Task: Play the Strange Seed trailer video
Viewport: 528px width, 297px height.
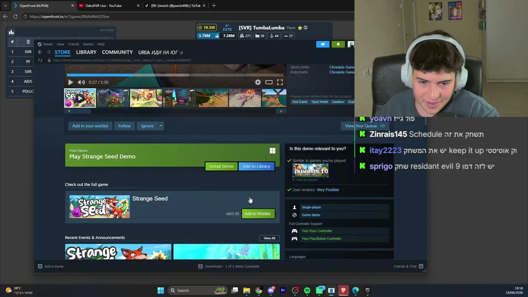Action: click(x=71, y=82)
